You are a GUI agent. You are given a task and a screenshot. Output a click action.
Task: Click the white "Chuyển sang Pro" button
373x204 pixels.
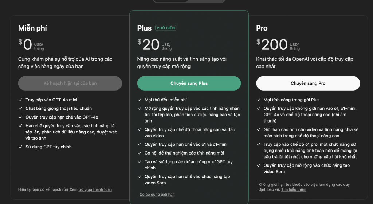(x=308, y=83)
